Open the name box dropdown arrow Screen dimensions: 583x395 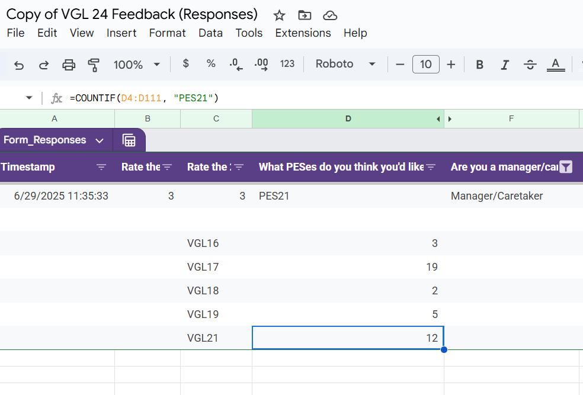29,98
